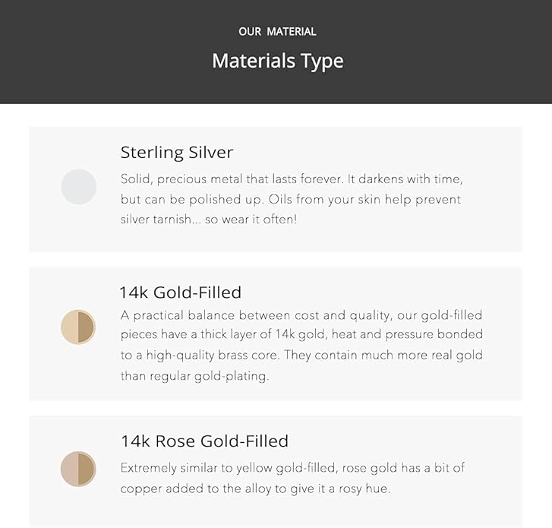
Task: Click the Sterling Silver description paragraph
Action: [292, 199]
